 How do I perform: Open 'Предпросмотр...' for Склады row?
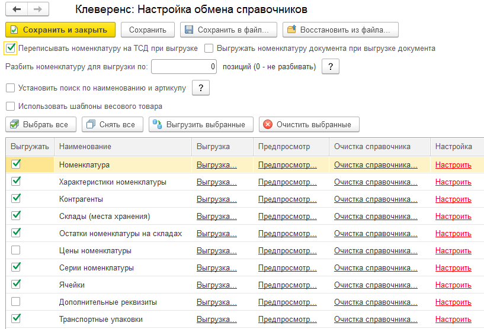[287, 217]
